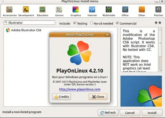
Task: Close the About PlayOnLinux dialog with X
Action: [x=107, y=35]
